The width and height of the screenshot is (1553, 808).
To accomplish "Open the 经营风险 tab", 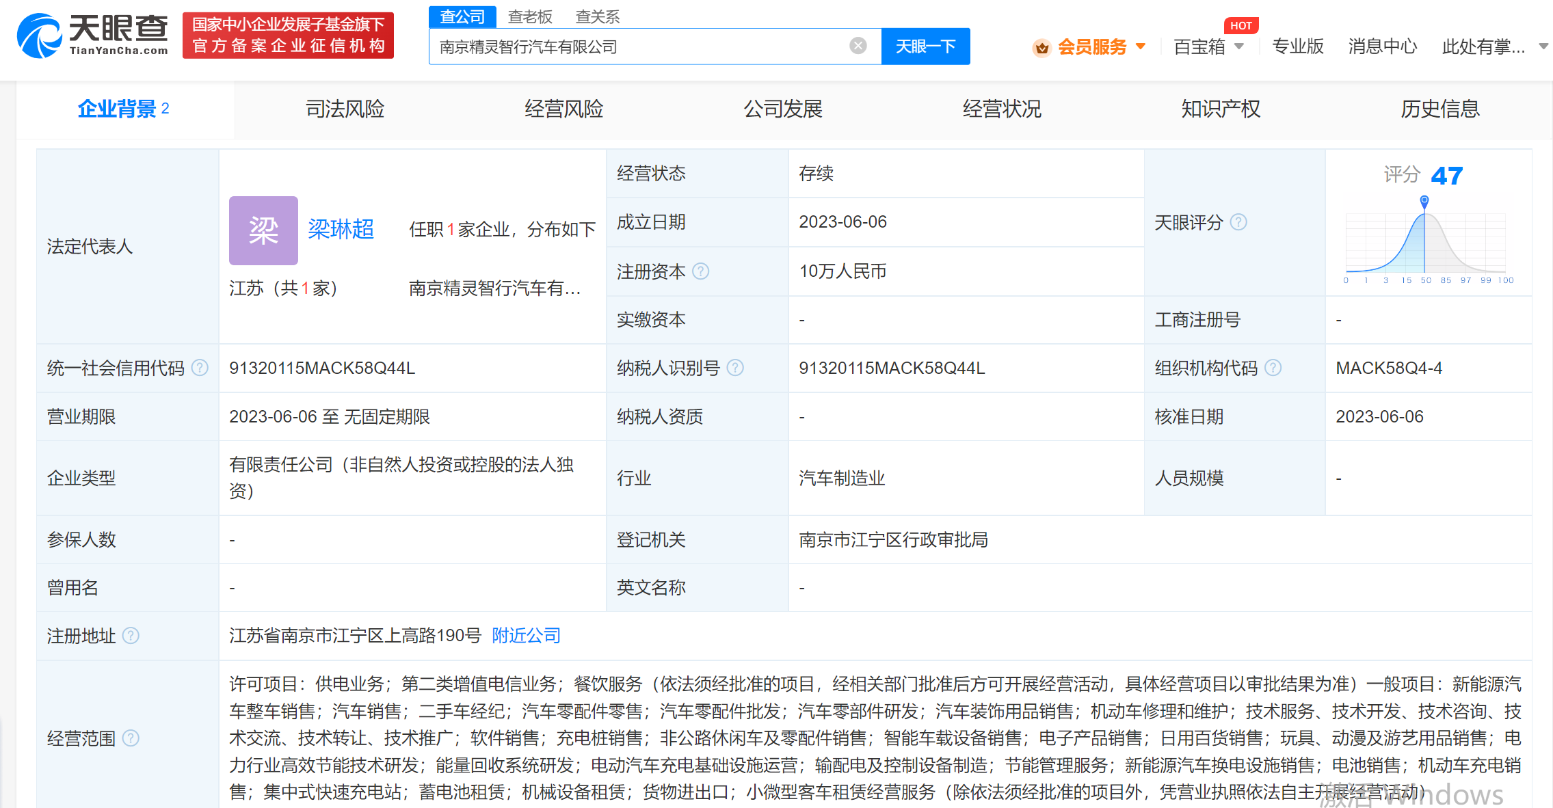I will (563, 109).
